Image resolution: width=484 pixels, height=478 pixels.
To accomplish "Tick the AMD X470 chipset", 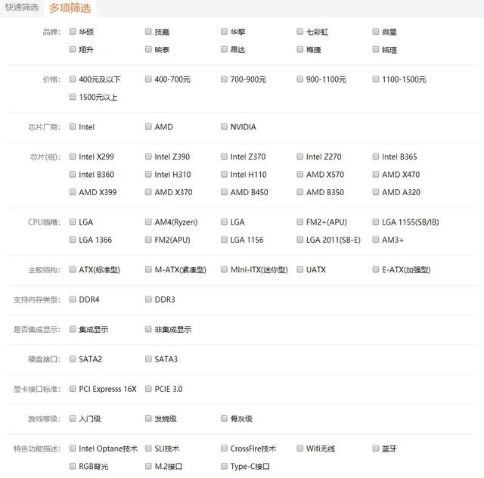I will 376,175.
